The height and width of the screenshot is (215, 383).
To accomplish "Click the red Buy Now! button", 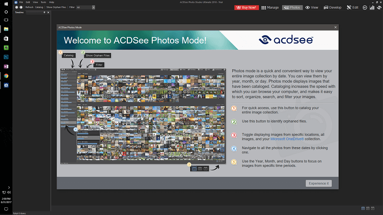I will [247, 8].
